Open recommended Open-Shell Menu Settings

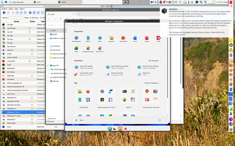pos(117,67)
